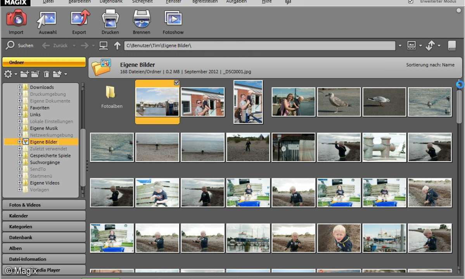465x279 pixels.
Task: Open the Datei-Information panel
Action: (44, 259)
